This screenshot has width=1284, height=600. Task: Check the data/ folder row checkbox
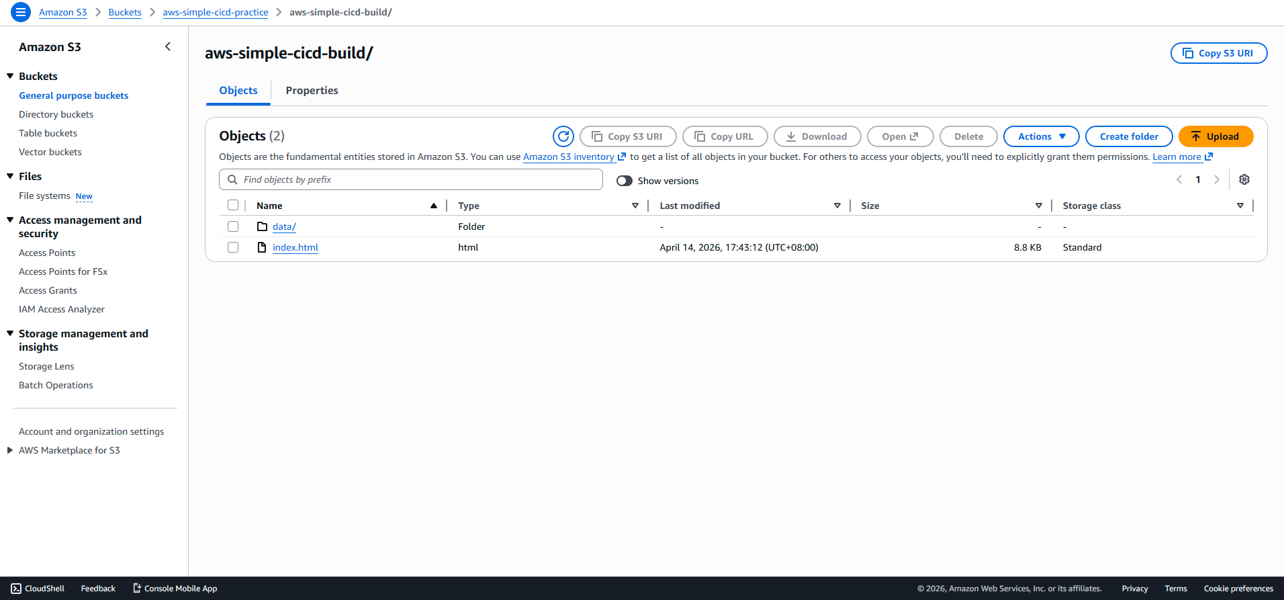pos(233,226)
